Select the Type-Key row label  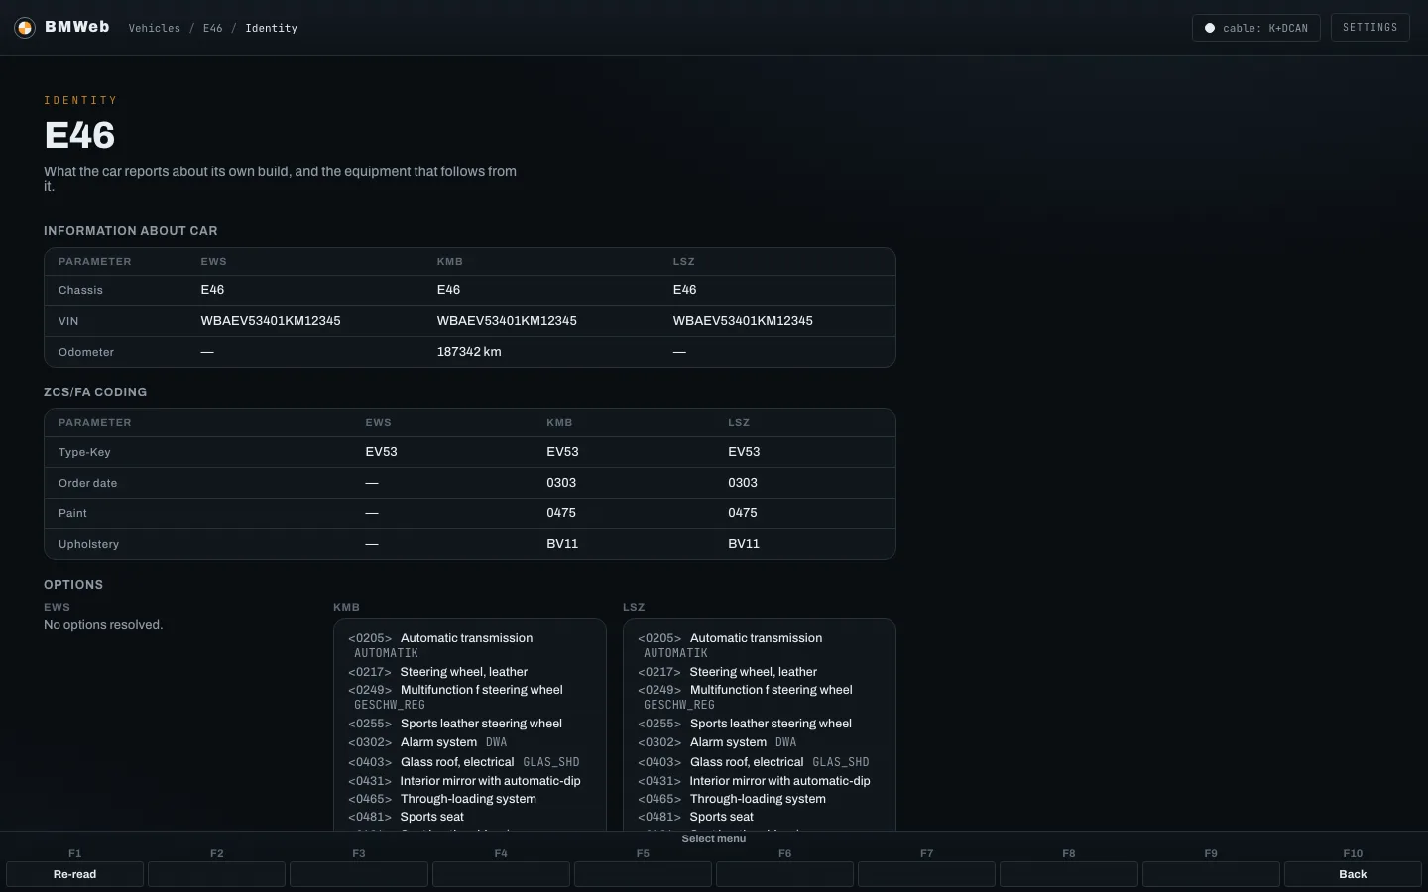click(84, 452)
